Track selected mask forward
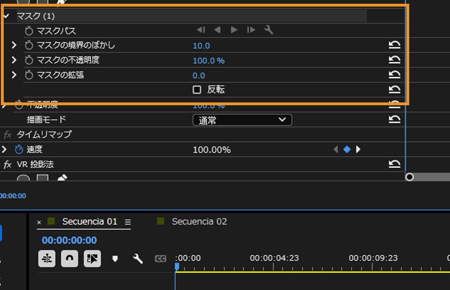The width and height of the screenshot is (450, 290). click(234, 30)
